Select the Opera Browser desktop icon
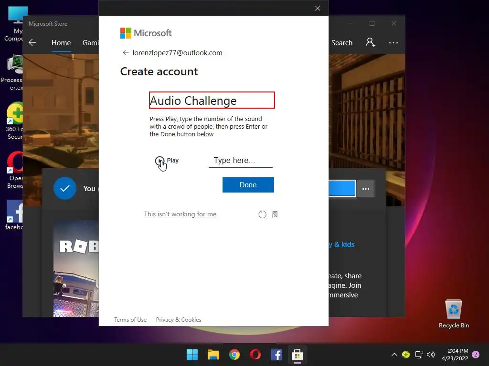489x366 pixels. [15, 170]
